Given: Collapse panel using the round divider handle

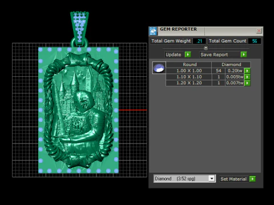Looking at the screenshot, I should pos(205,48).
